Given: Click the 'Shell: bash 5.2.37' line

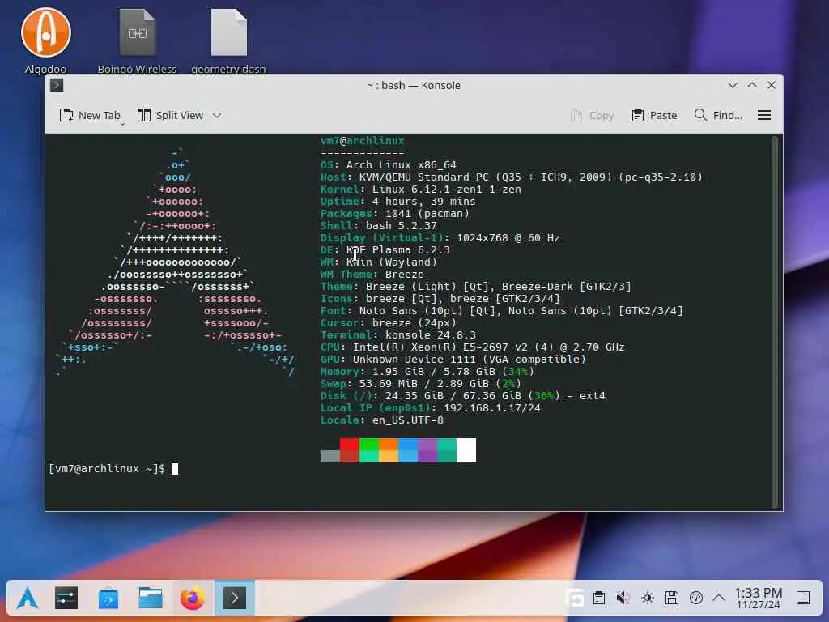Looking at the screenshot, I should (379, 226).
